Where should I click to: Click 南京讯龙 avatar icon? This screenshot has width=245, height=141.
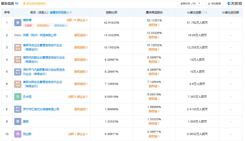click(x=18, y=47)
